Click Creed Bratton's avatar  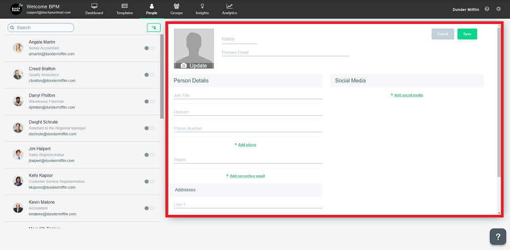click(18, 75)
